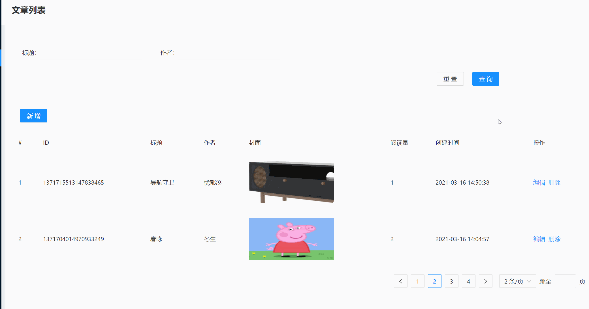
Task: Focus the 标题 title input field
Action: coord(91,53)
